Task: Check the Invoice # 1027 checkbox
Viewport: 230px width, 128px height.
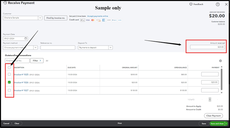Action: pos(9,90)
